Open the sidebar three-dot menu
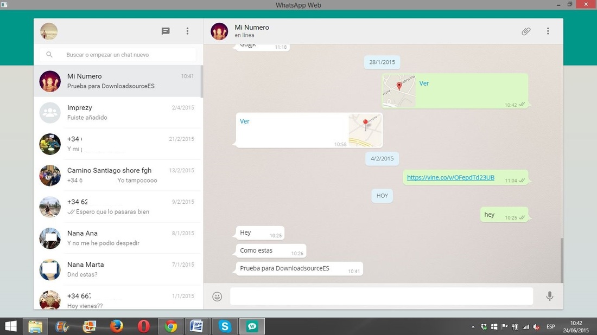This screenshot has height=335, width=597. pyautogui.click(x=187, y=31)
